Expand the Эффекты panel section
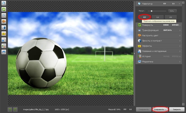 [159, 46]
